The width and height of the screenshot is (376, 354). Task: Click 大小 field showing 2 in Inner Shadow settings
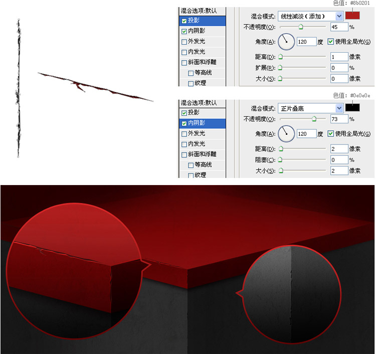pos(339,171)
